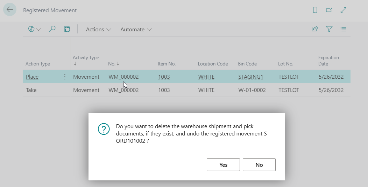The image size is (368, 187).
Task: Open the Actions menu
Action: click(98, 30)
